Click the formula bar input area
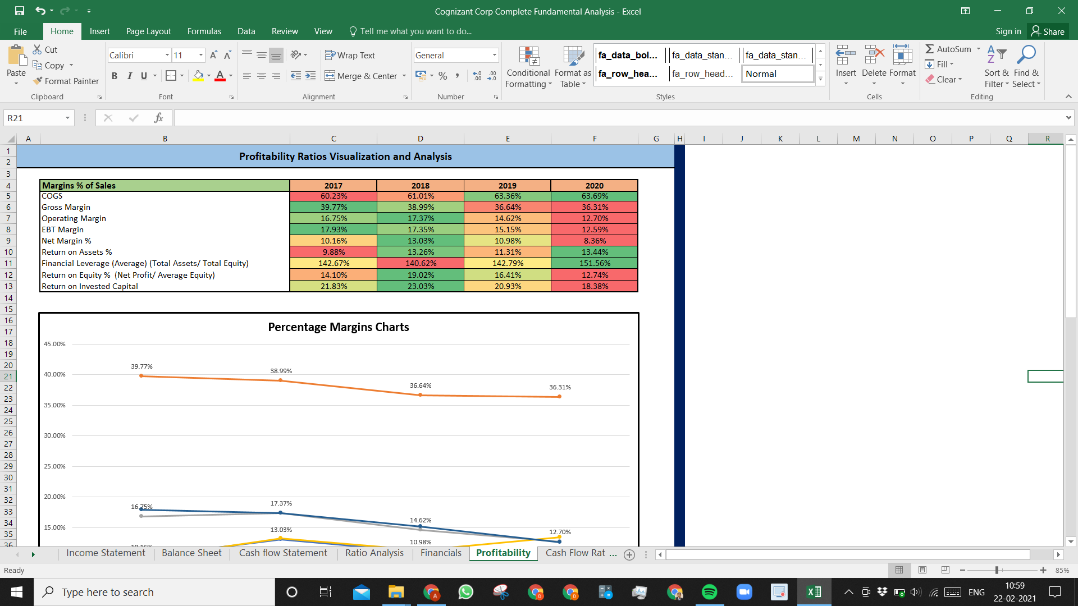Screen dimensions: 1078x606 (x=618, y=118)
